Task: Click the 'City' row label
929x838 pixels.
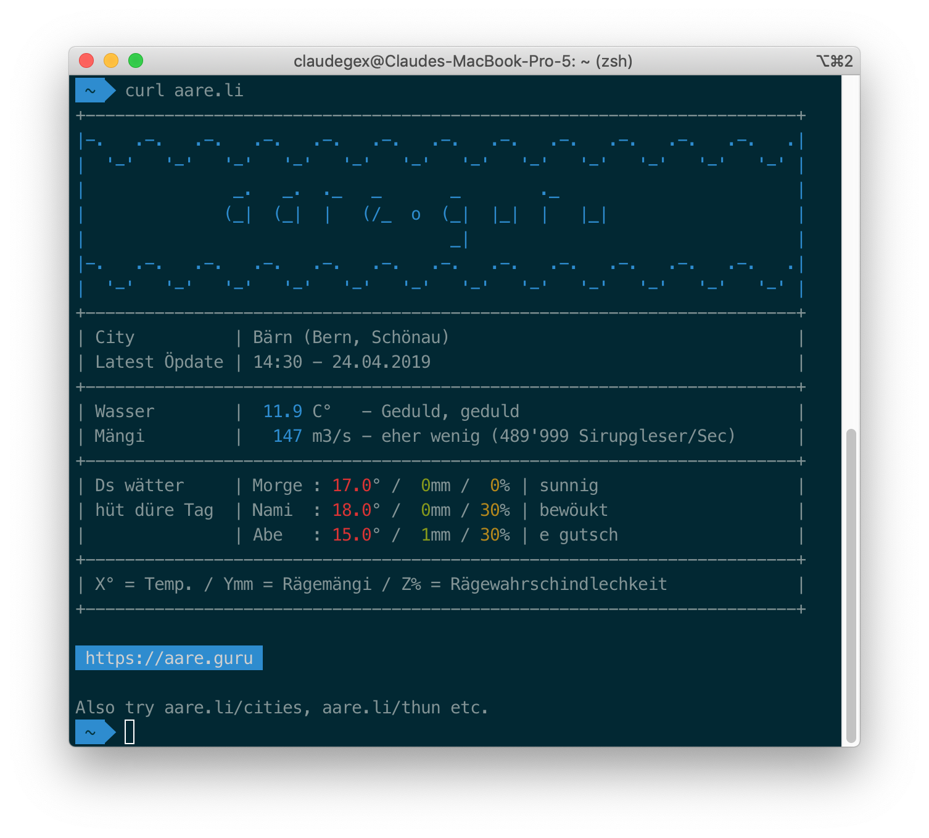Action: tap(115, 338)
